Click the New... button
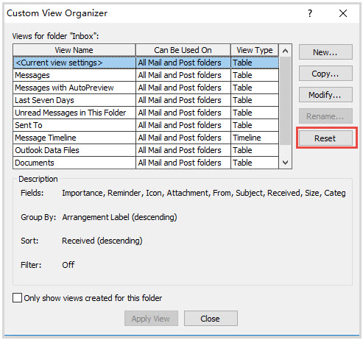The image size is (363, 340). pos(325,52)
